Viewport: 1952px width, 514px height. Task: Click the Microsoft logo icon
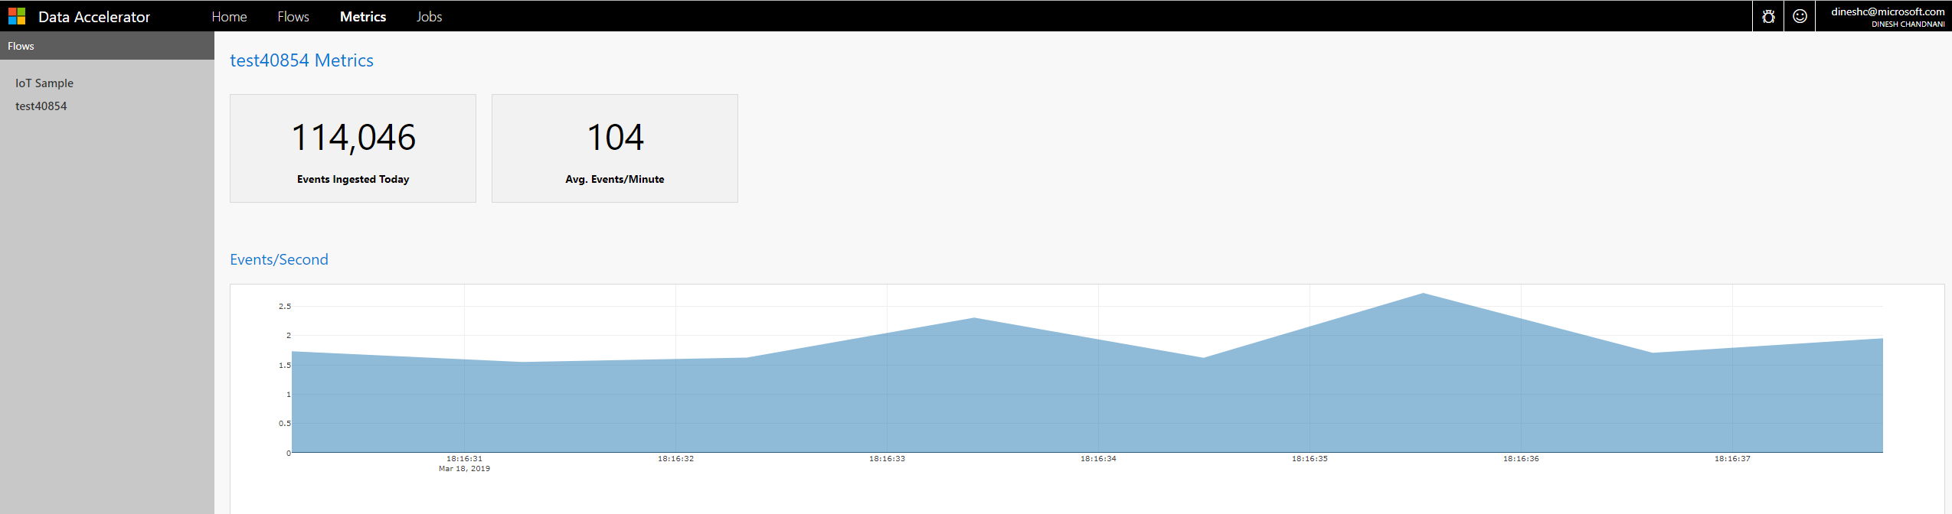point(17,16)
